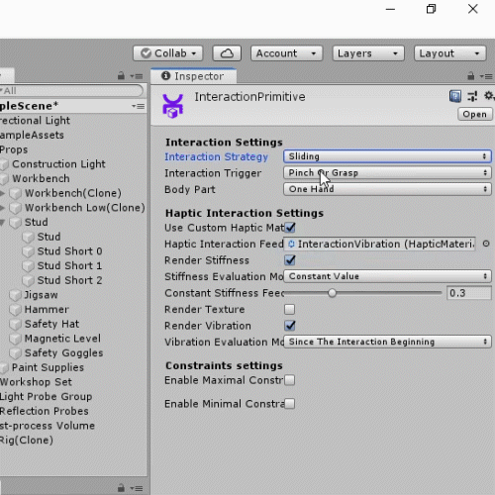Select the Light Probe Group object

[46, 397]
